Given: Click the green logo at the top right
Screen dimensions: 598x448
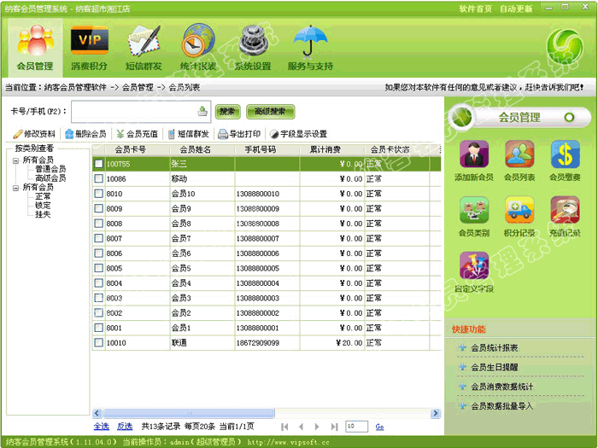Looking at the screenshot, I should click(565, 46).
